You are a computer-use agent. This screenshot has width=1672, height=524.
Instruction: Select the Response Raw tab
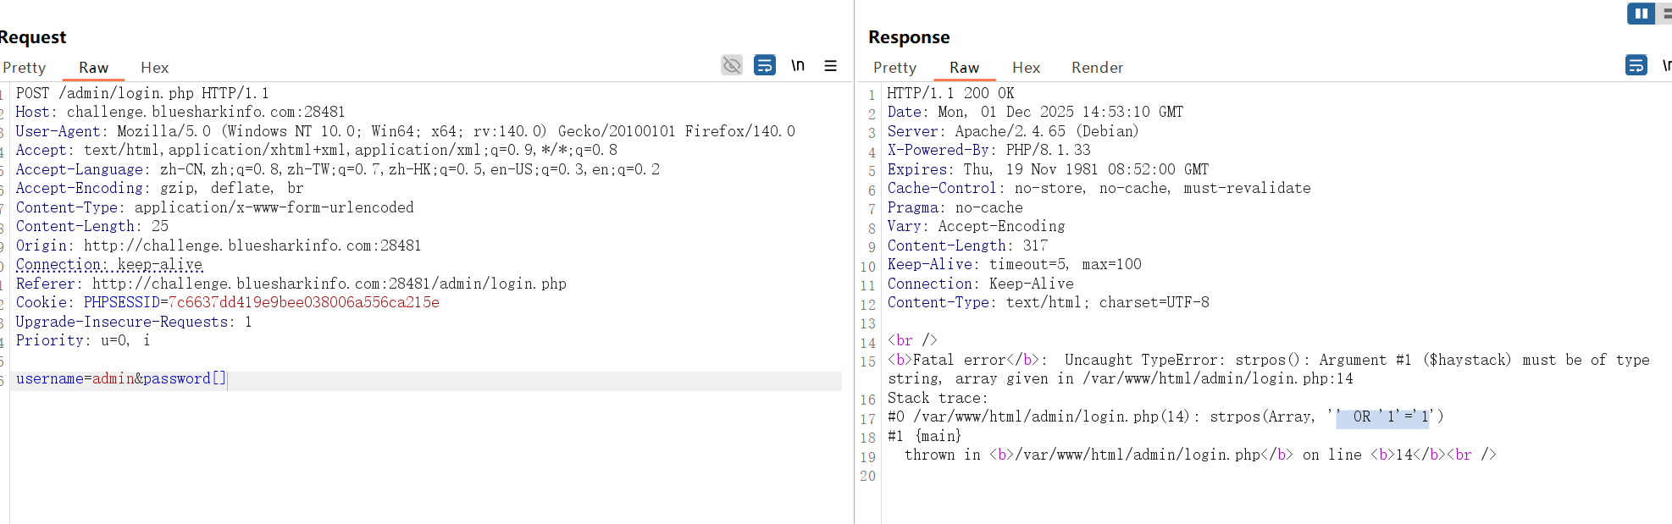click(964, 68)
